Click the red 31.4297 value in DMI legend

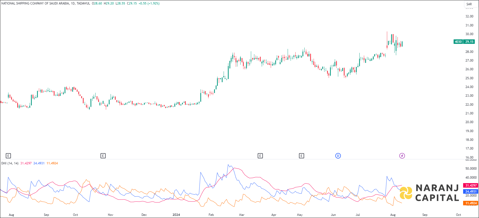click(26, 163)
